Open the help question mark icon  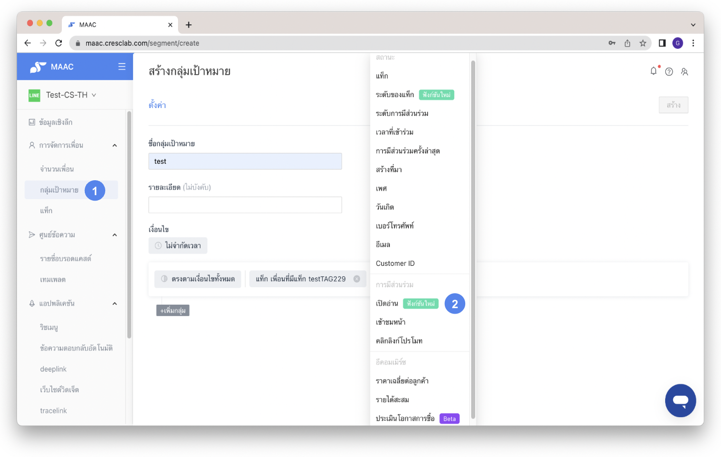click(669, 72)
